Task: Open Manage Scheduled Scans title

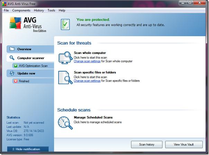Action: [x=93, y=117]
